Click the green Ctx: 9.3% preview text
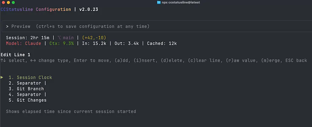The height and width of the screenshot is (127, 312). tap(62, 44)
